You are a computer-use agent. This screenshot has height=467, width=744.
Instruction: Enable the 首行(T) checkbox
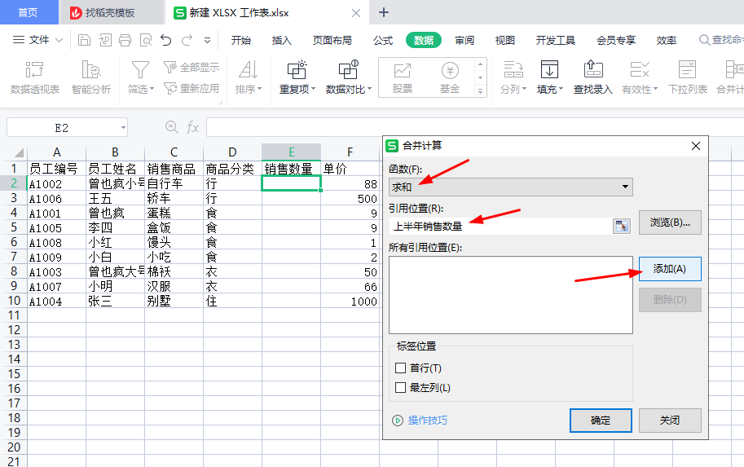400,368
